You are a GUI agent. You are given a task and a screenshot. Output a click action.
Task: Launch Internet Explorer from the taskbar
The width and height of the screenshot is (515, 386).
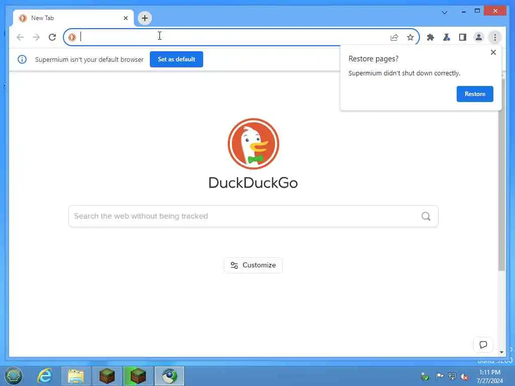point(45,376)
